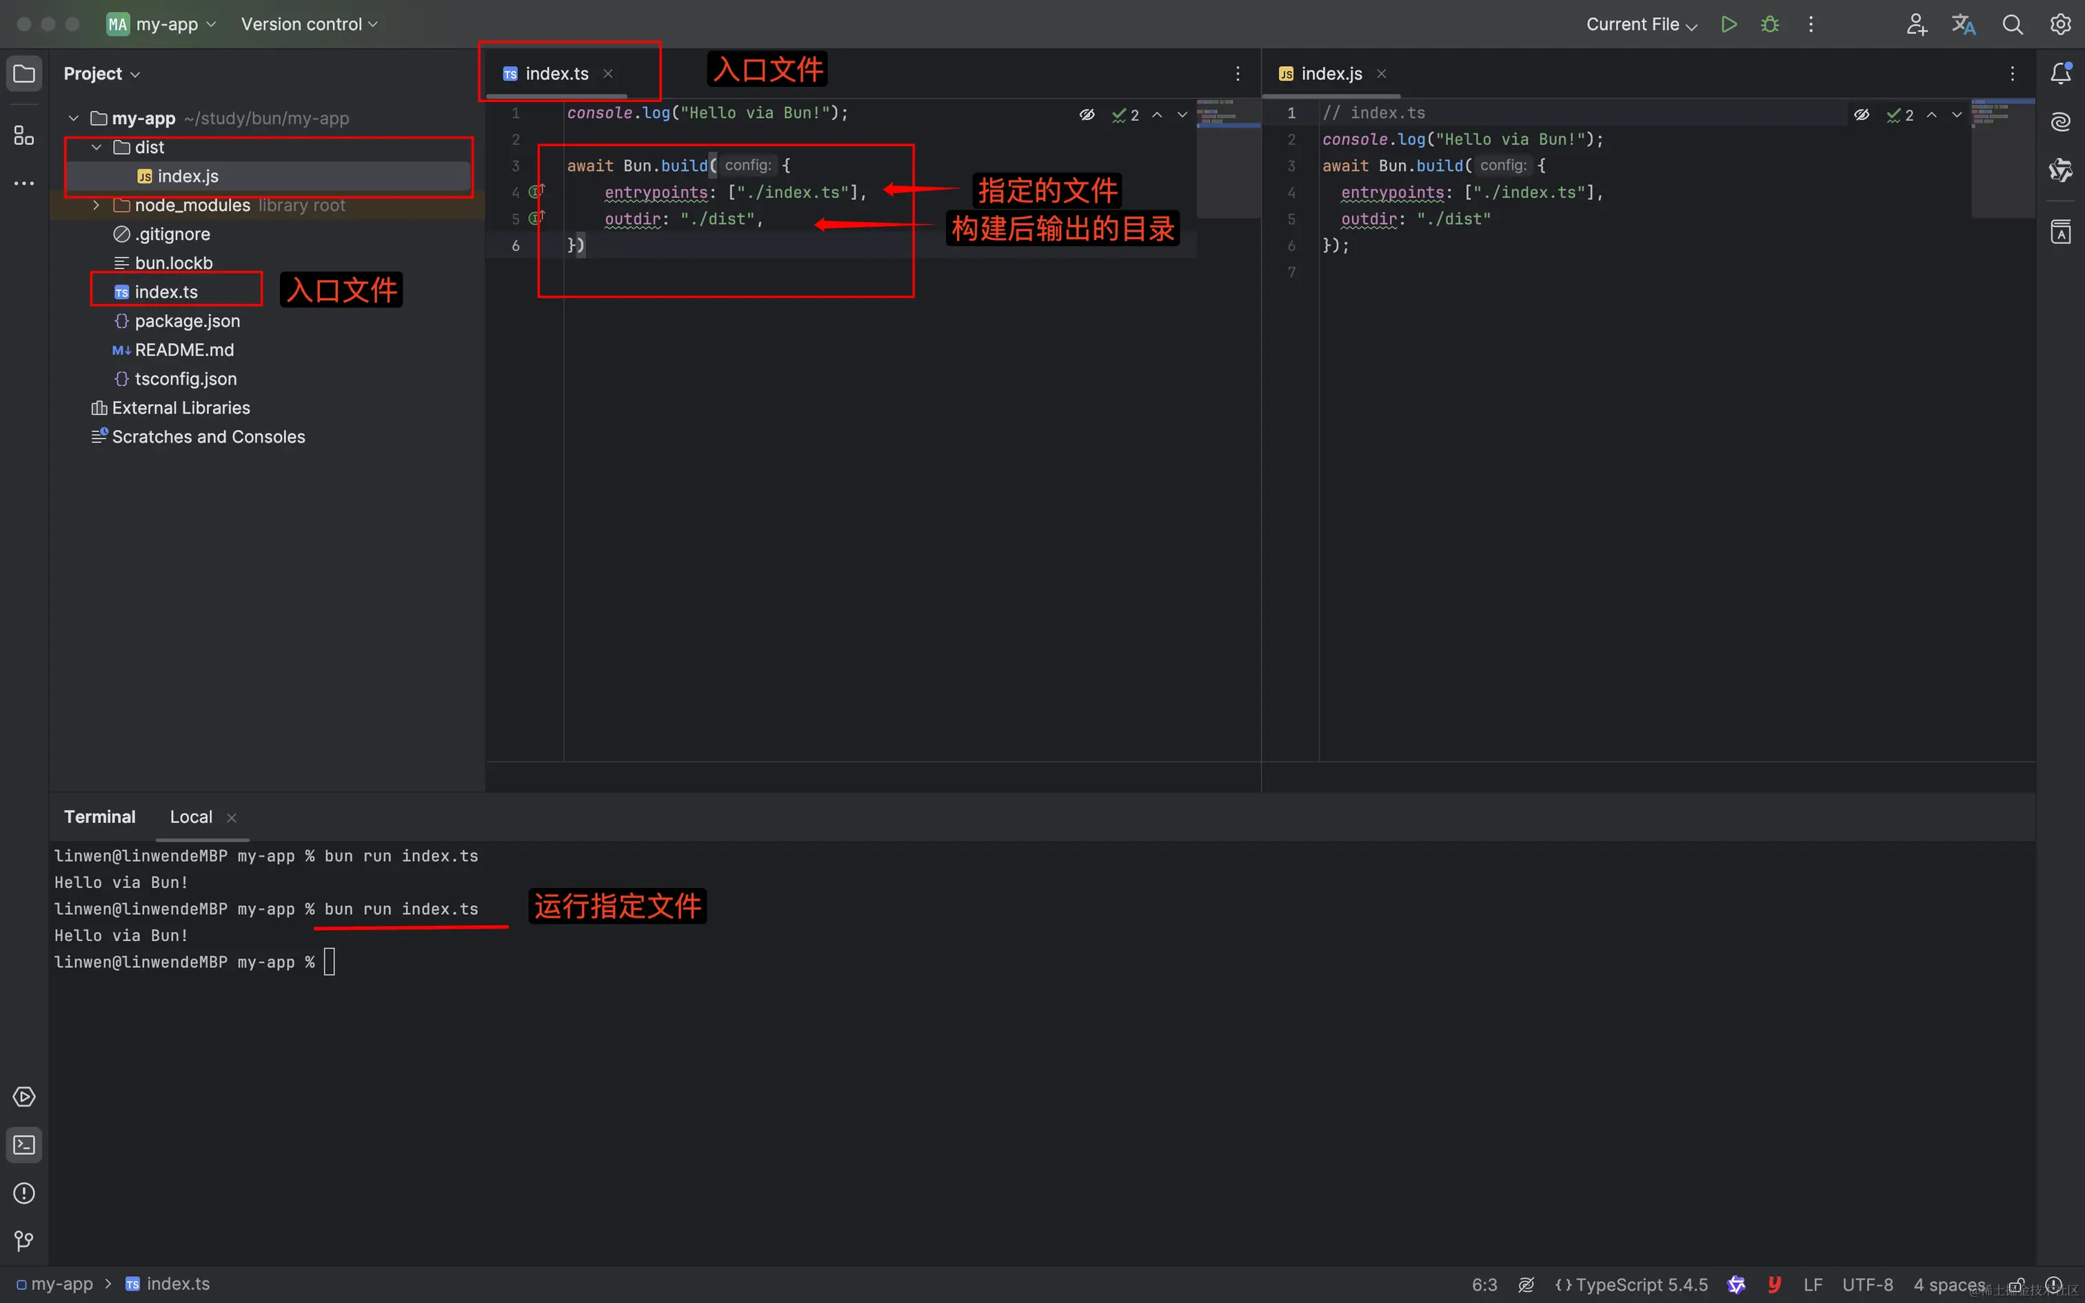Open the Notifications bell
Viewport: 2085px width, 1303px height.
coord(2061,74)
